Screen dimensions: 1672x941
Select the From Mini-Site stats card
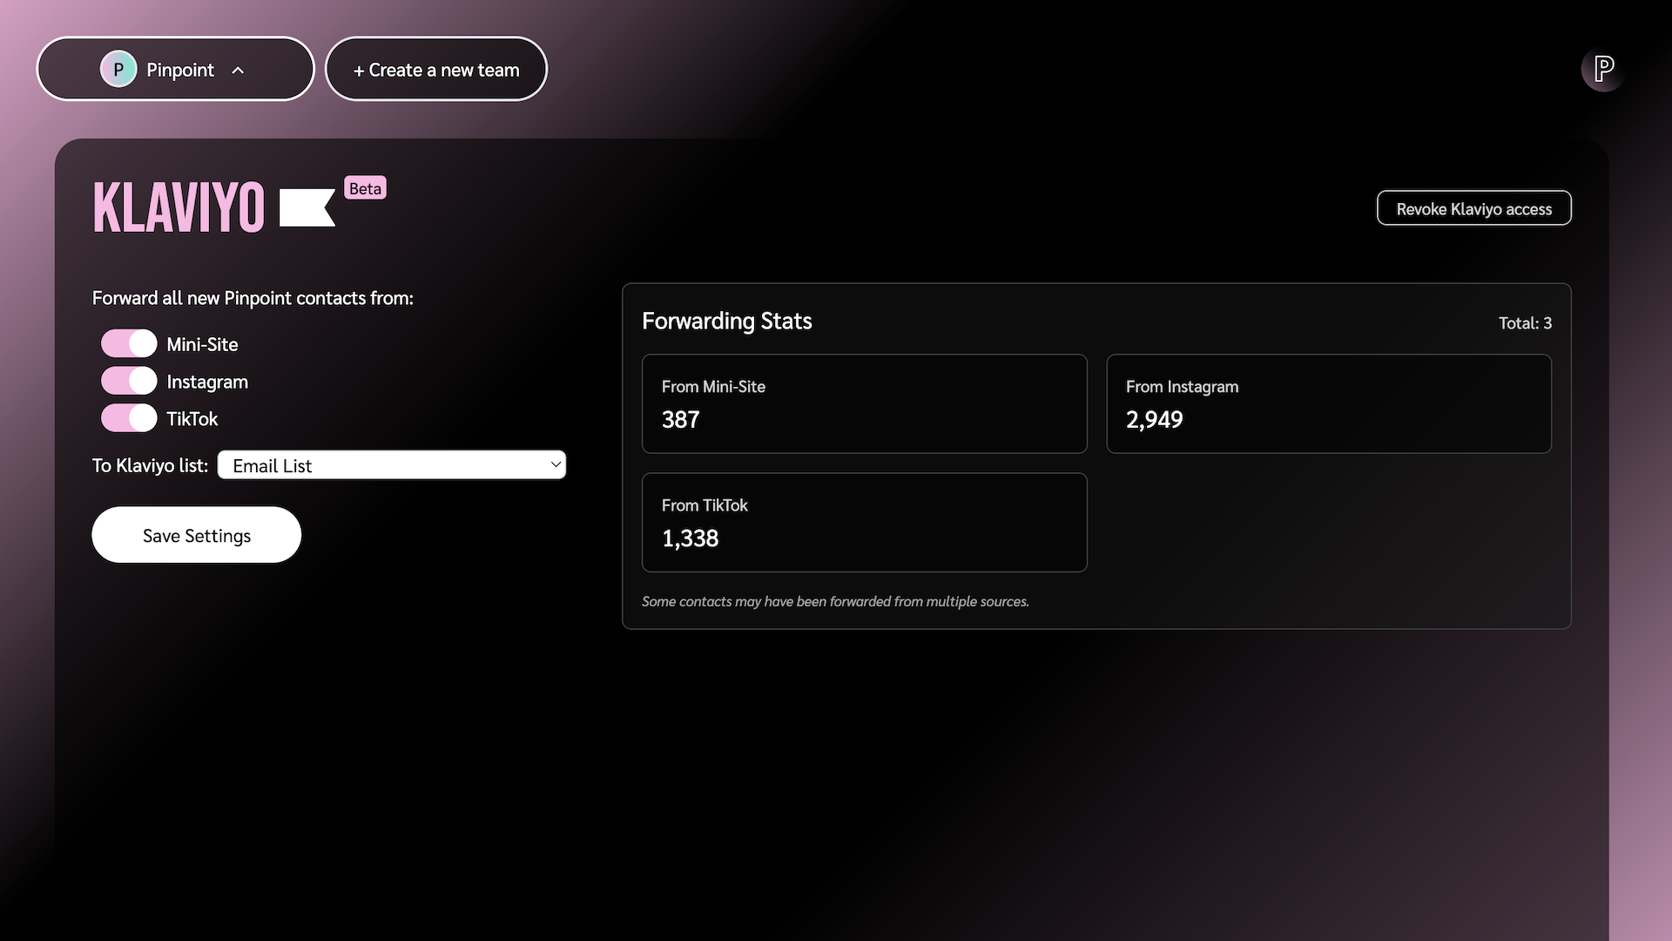(865, 403)
